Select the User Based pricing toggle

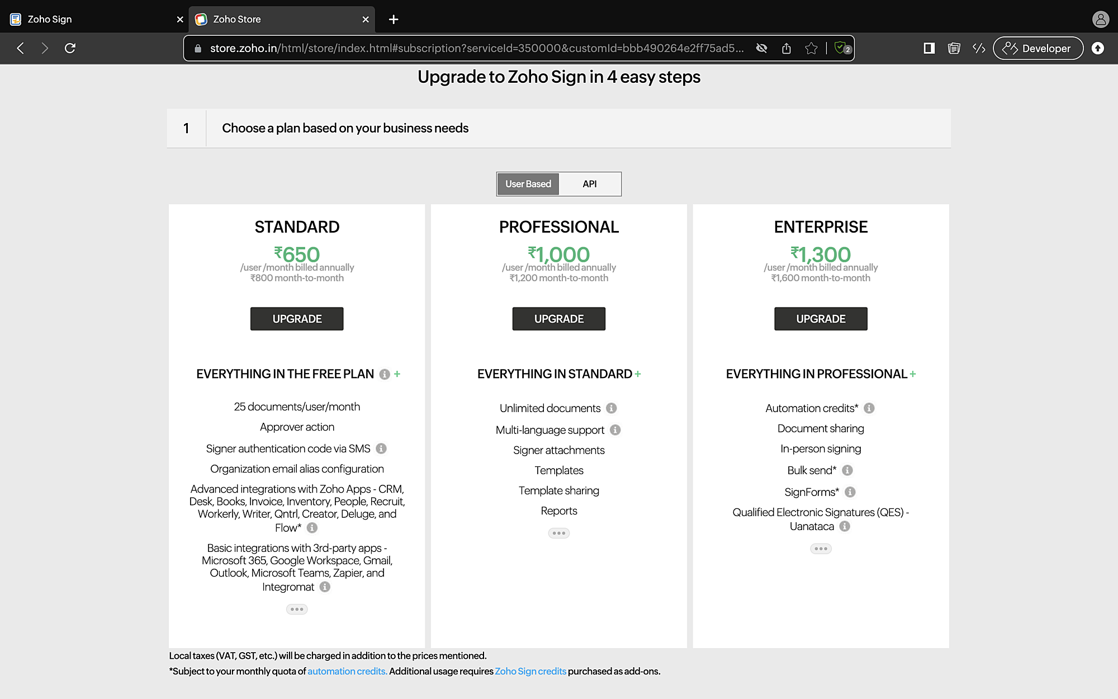point(528,184)
